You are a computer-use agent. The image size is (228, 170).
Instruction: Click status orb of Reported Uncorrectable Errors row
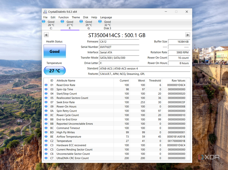[46, 124]
